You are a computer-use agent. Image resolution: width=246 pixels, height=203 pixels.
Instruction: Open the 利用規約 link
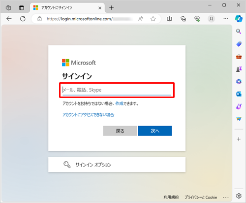click(x=171, y=197)
